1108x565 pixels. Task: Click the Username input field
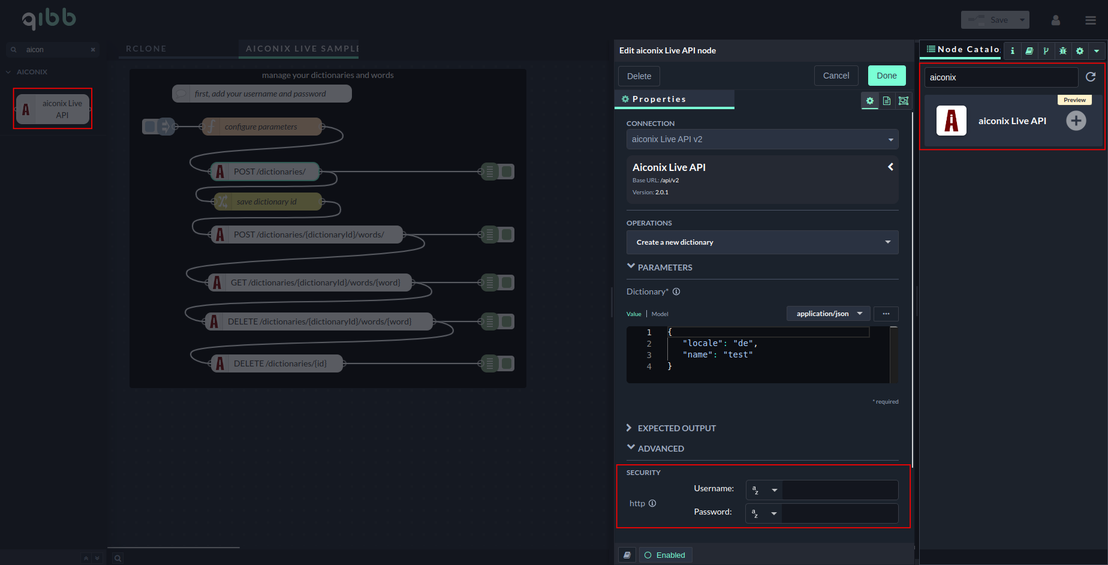(x=839, y=490)
